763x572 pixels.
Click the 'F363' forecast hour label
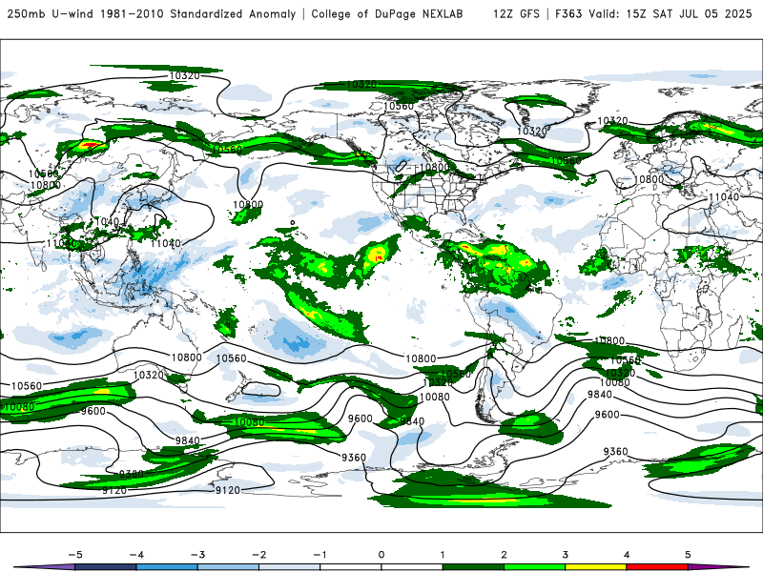tap(568, 14)
